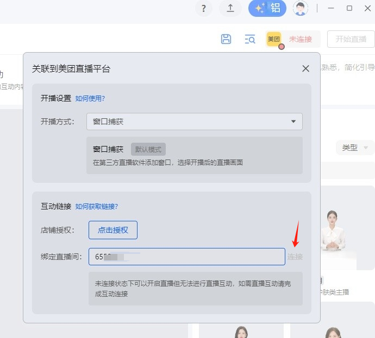The width and height of the screenshot is (375, 338).
Task: Click the search list icon
Action: (250, 39)
